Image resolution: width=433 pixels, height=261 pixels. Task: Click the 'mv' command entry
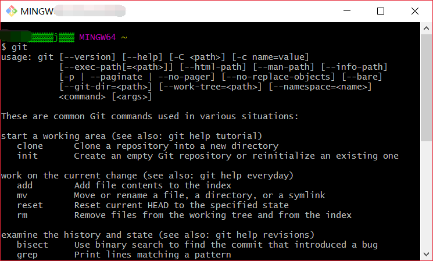tap(22, 195)
